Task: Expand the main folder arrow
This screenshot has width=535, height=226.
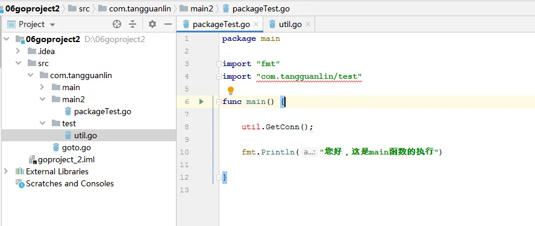Action: 42,87
